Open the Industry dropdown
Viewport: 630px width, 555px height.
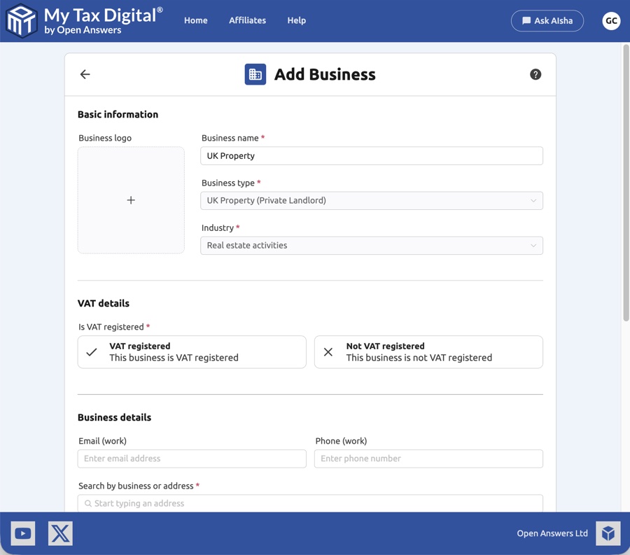pyautogui.click(x=372, y=245)
